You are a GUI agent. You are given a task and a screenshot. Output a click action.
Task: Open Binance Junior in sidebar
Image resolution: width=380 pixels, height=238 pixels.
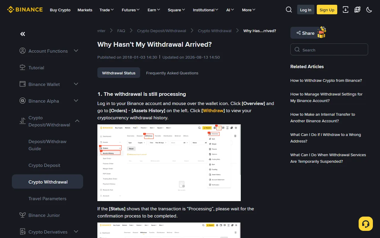pos(44,215)
